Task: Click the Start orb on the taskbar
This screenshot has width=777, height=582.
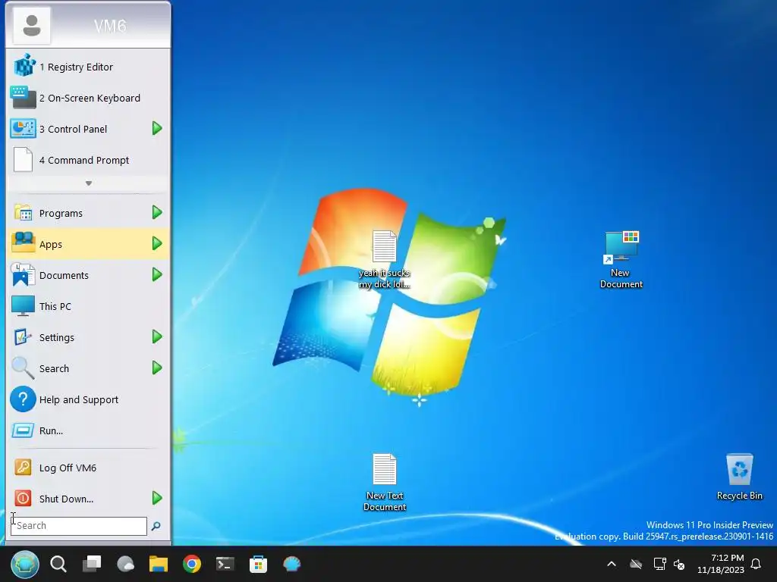Action: tap(25, 564)
